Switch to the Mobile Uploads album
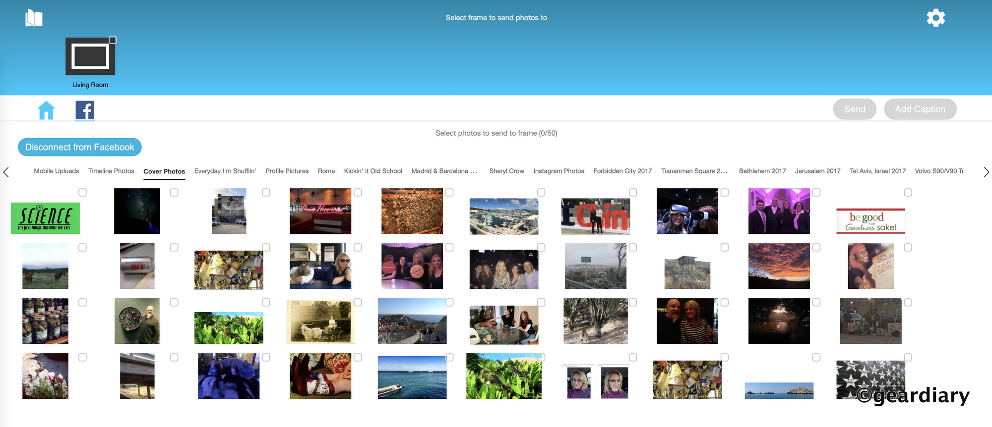The width and height of the screenshot is (992, 427). click(x=57, y=171)
